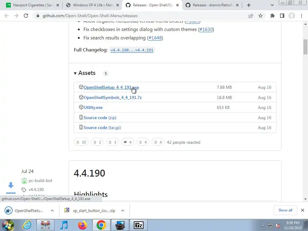
Task: Launch Firefox from the taskbar
Action: (x=83, y=225)
